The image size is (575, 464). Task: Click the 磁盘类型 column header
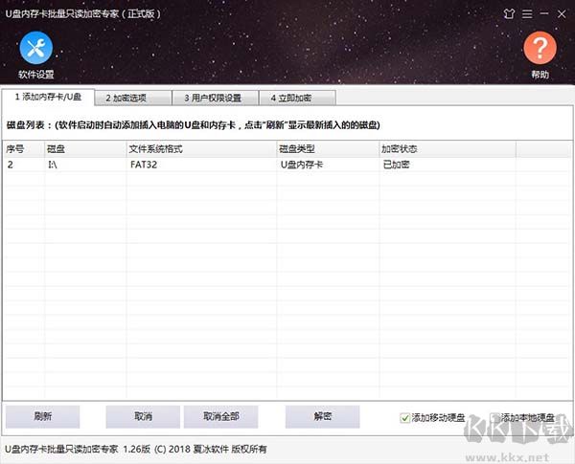328,149
